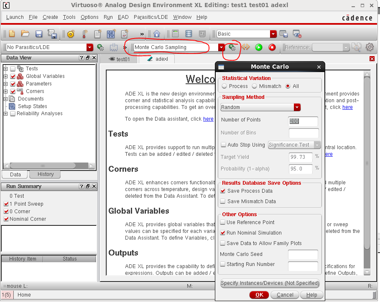Enable the Starting Run Number checkbox
The height and width of the screenshot is (302, 380).
pyautogui.click(x=222, y=264)
